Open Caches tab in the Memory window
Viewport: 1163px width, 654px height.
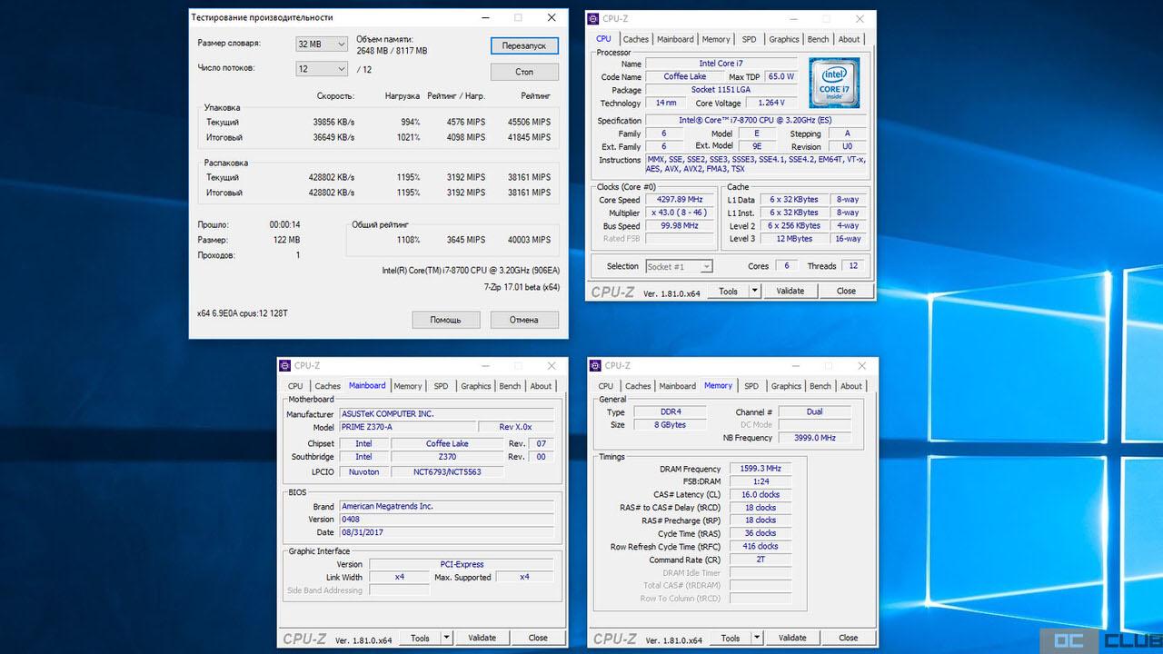[x=638, y=386]
